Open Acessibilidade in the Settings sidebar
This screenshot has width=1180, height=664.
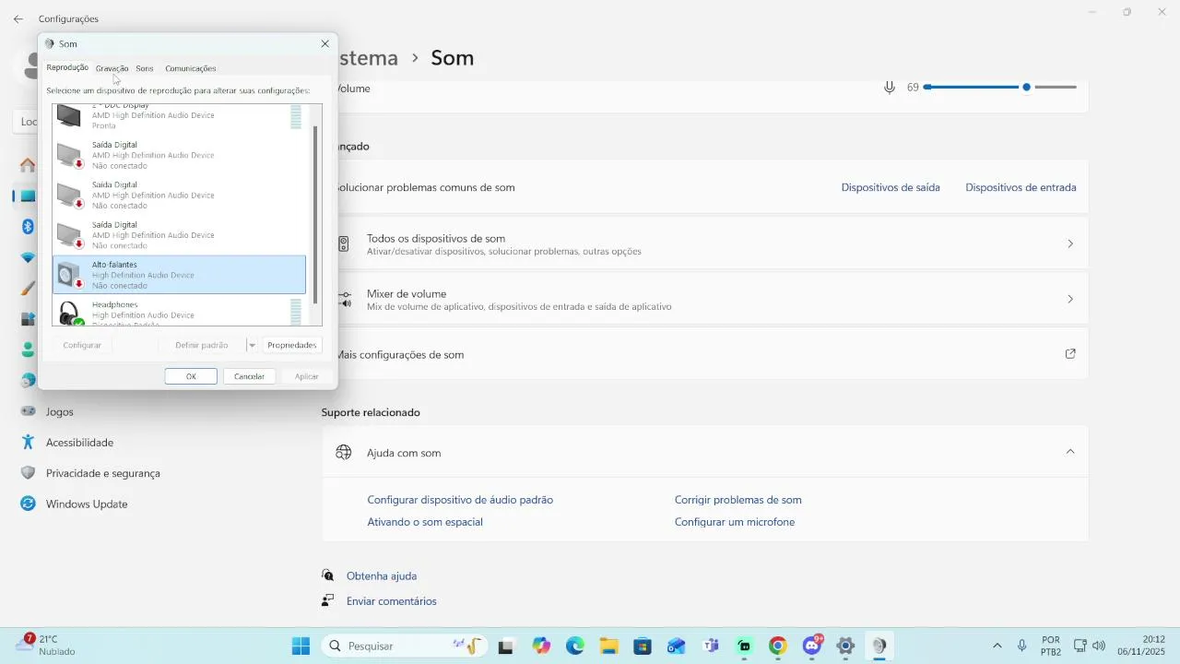pyautogui.click(x=79, y=443)
